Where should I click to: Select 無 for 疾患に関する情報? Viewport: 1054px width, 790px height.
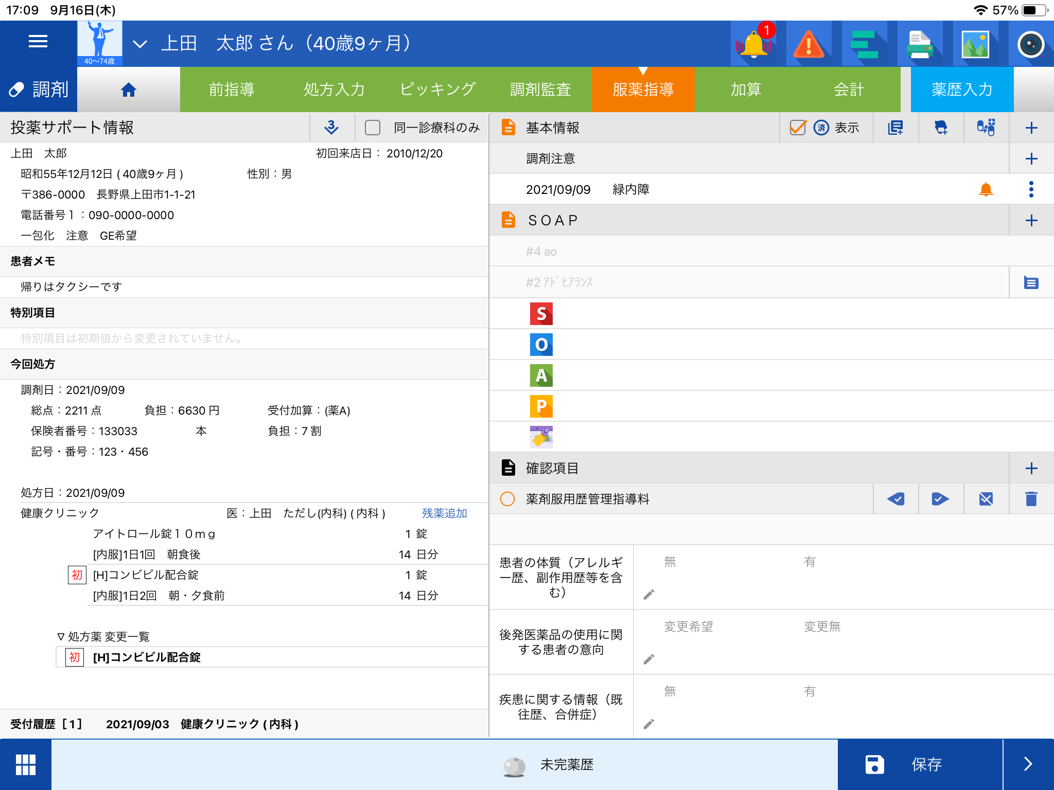click(x=670, y=691)
